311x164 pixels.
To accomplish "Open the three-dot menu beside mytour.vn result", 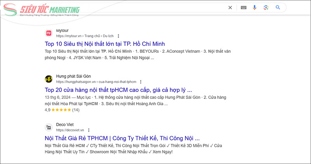I will [x=119, y=36].
